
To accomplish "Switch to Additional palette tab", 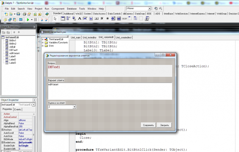I will click(68, 14).
